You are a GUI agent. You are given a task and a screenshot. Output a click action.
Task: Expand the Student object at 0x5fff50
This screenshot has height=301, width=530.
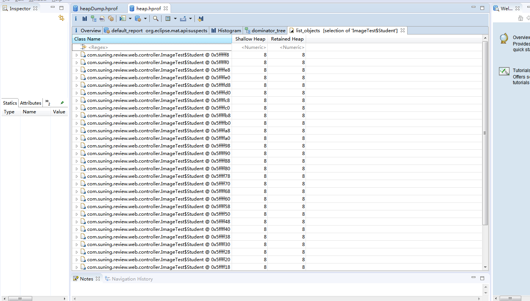click(x=77, y=214)
